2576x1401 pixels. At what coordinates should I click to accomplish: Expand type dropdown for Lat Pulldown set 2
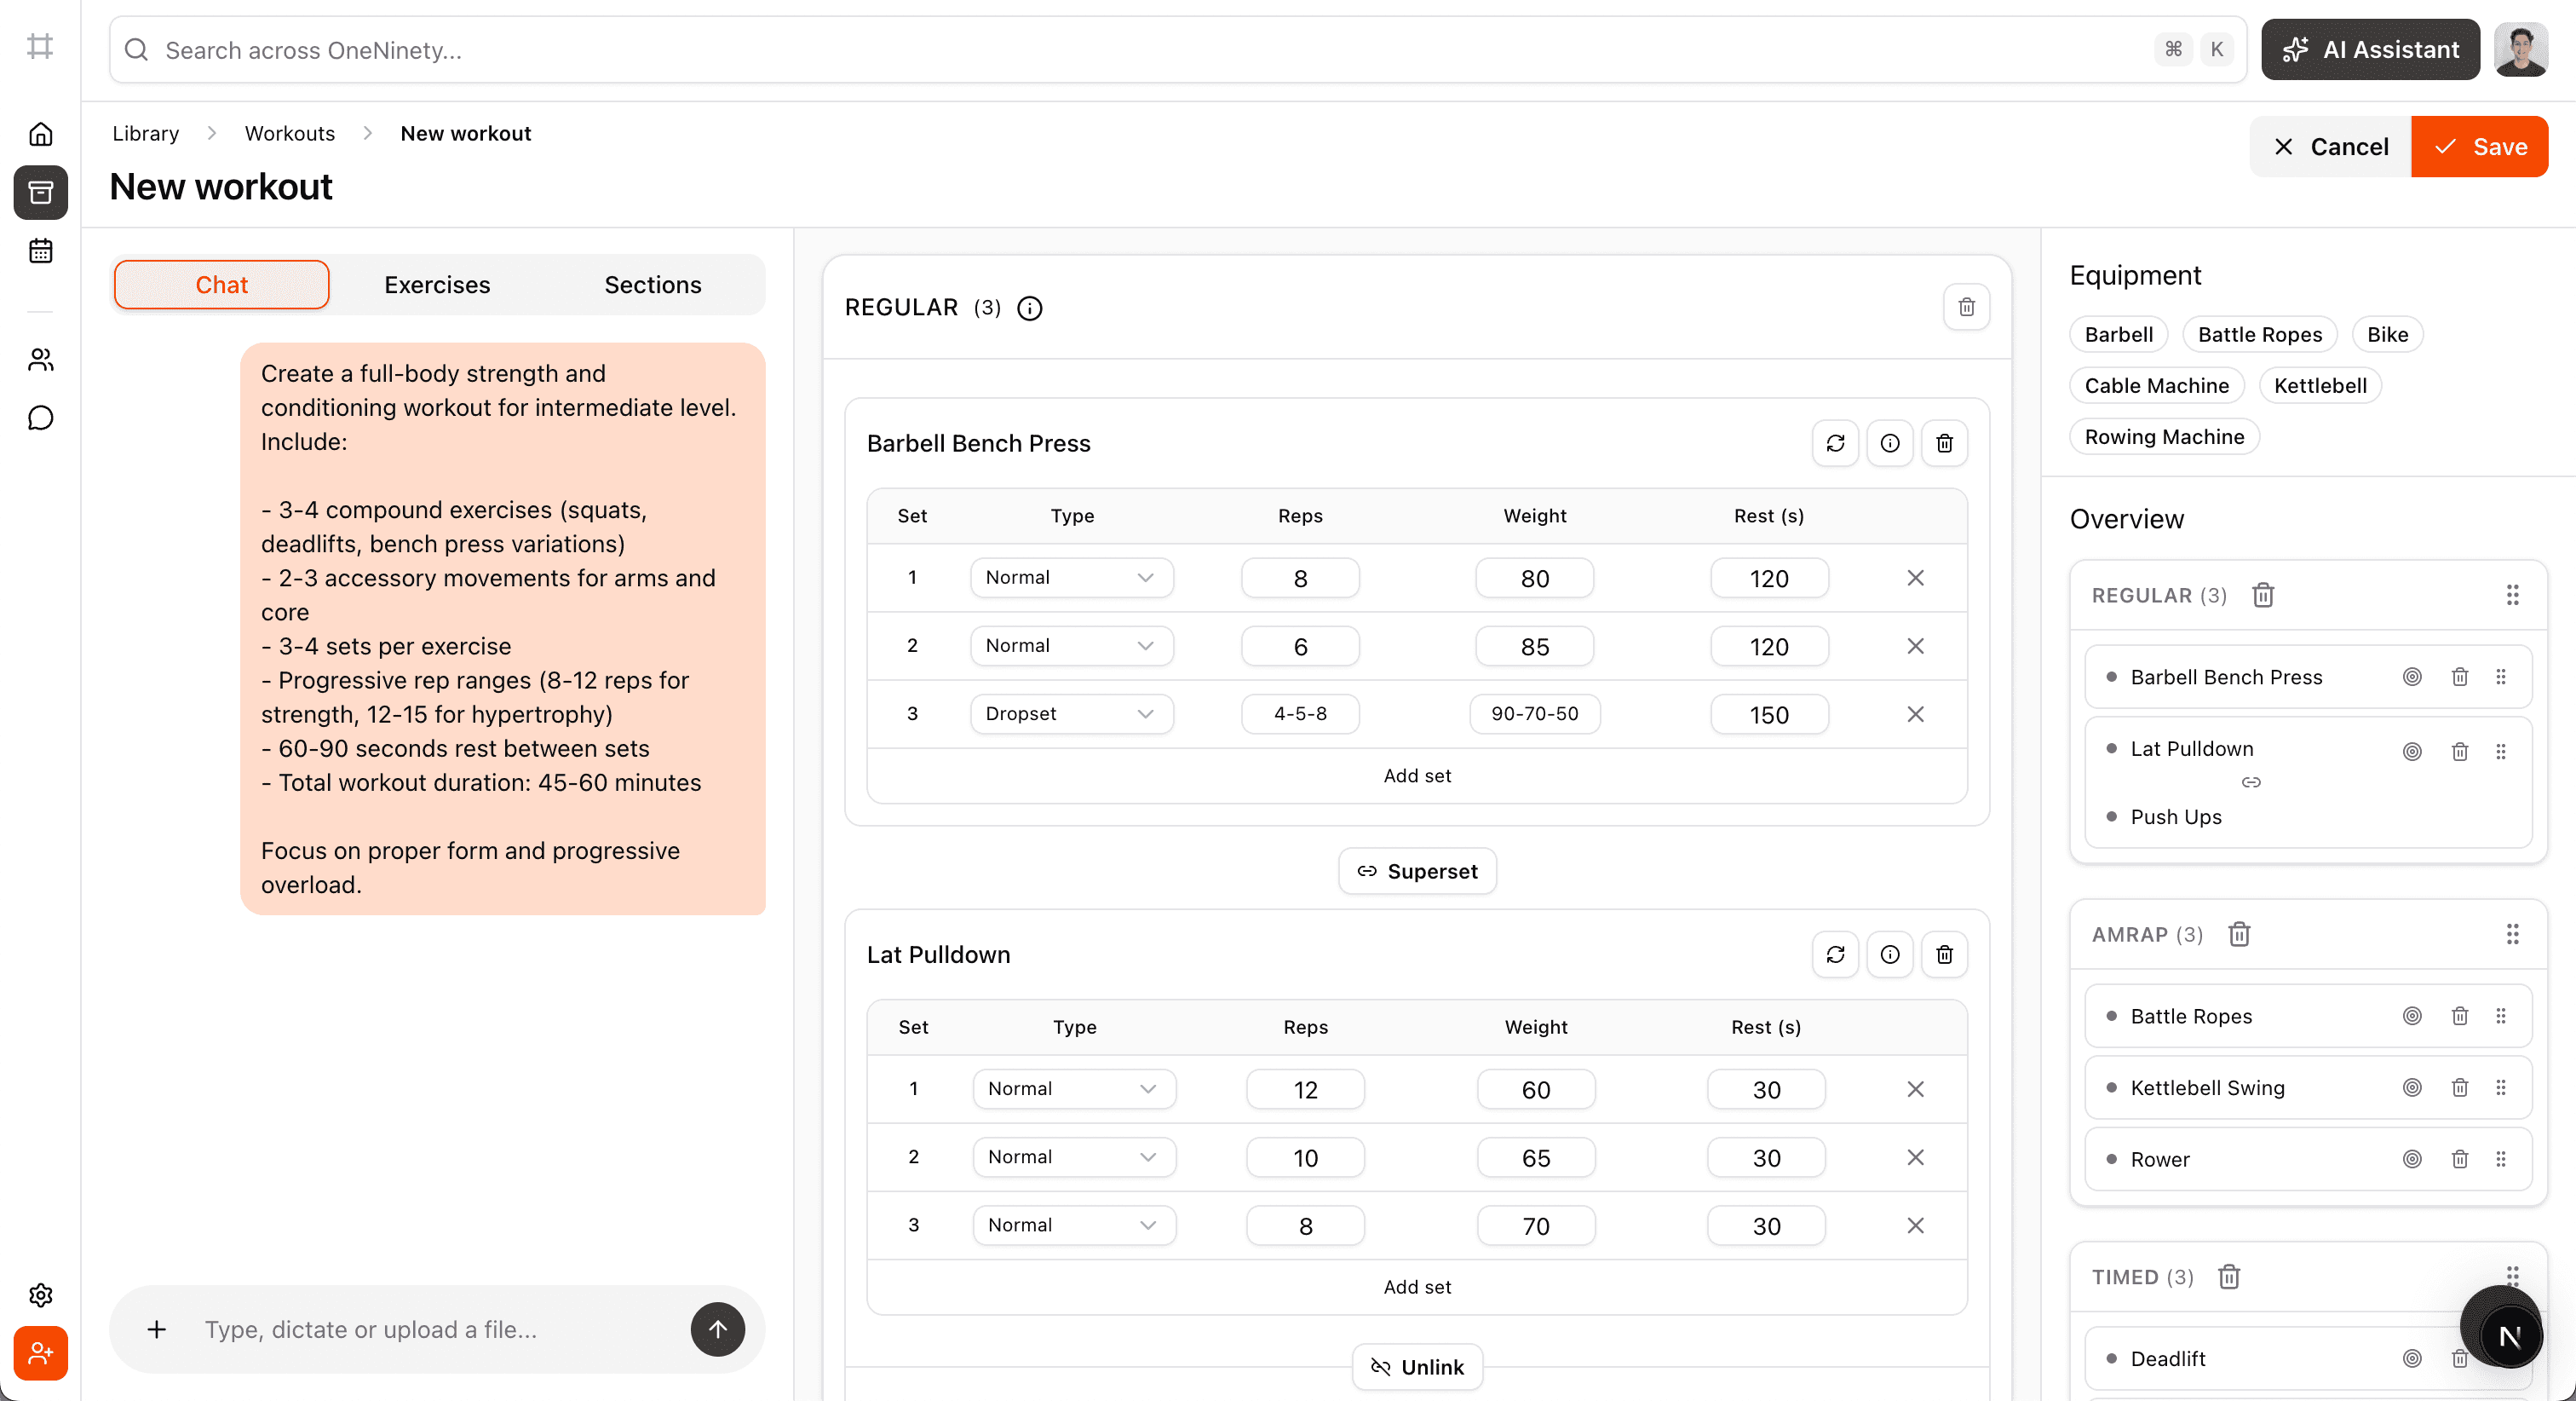pyautogui.click(x=1073, y=1156)
